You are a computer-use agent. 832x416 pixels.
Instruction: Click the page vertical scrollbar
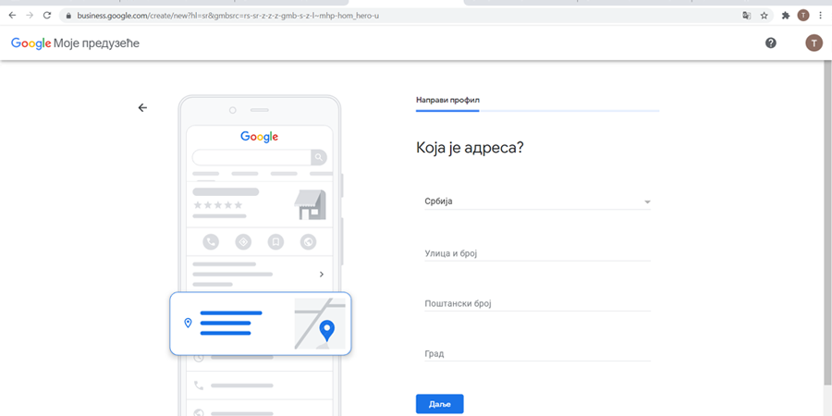(827, 223)
